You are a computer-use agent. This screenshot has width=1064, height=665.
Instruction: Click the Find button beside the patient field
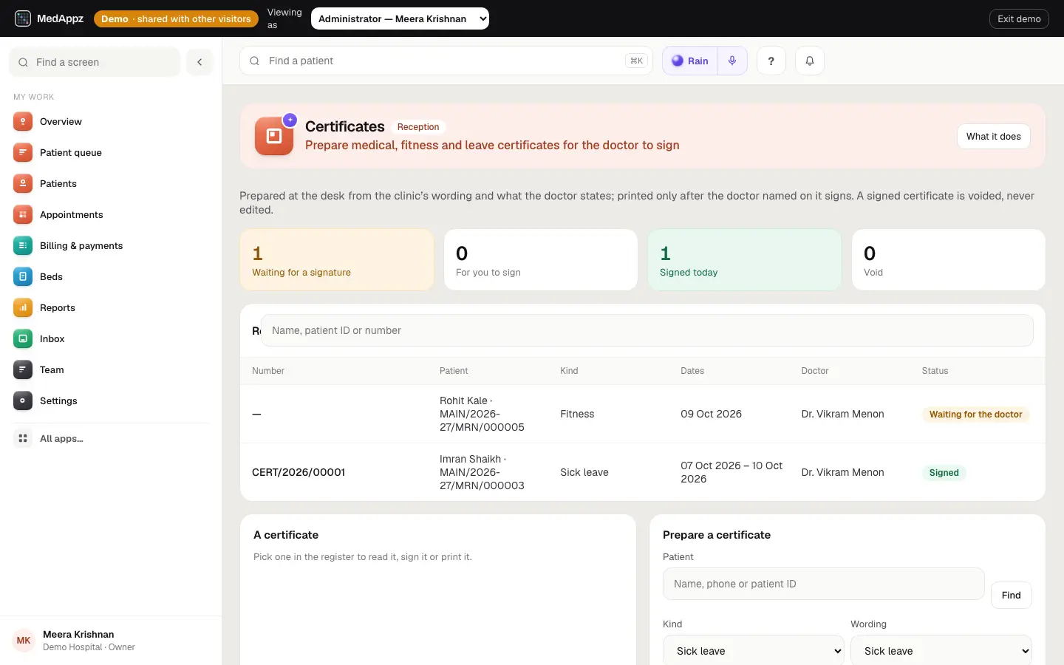click(x=1012, y=595)
